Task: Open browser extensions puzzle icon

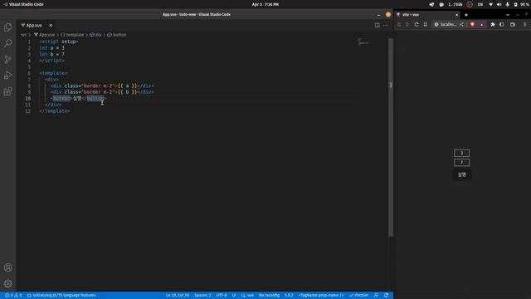Action: [493, 24]
